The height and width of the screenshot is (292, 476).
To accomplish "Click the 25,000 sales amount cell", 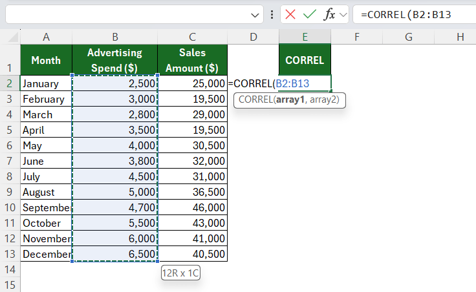I will coord(192,83).
